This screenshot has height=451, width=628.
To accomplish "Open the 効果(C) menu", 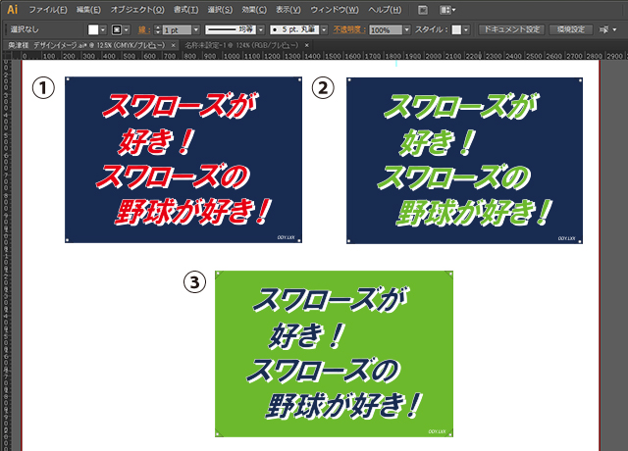I will click(x=254, y=10).
